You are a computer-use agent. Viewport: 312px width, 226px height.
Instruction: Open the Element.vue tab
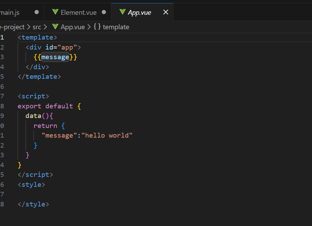[x=78, y=12]
